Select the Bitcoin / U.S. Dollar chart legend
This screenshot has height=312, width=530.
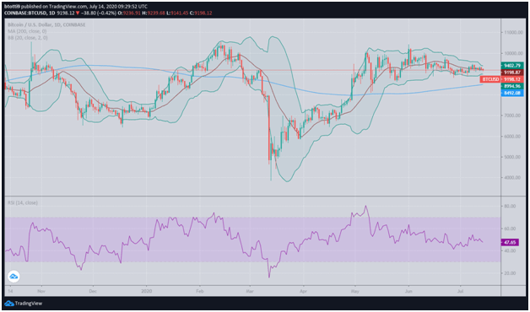47,24
